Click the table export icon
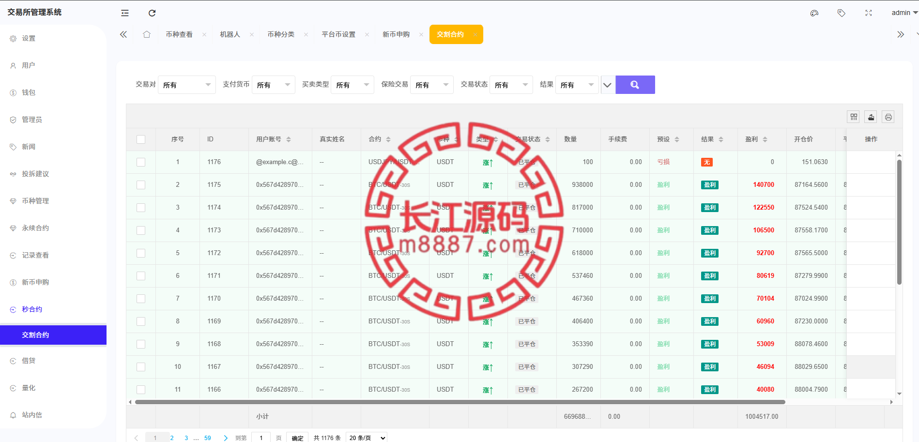Screen dimensions: 919x442 click(x=871, y=117)
